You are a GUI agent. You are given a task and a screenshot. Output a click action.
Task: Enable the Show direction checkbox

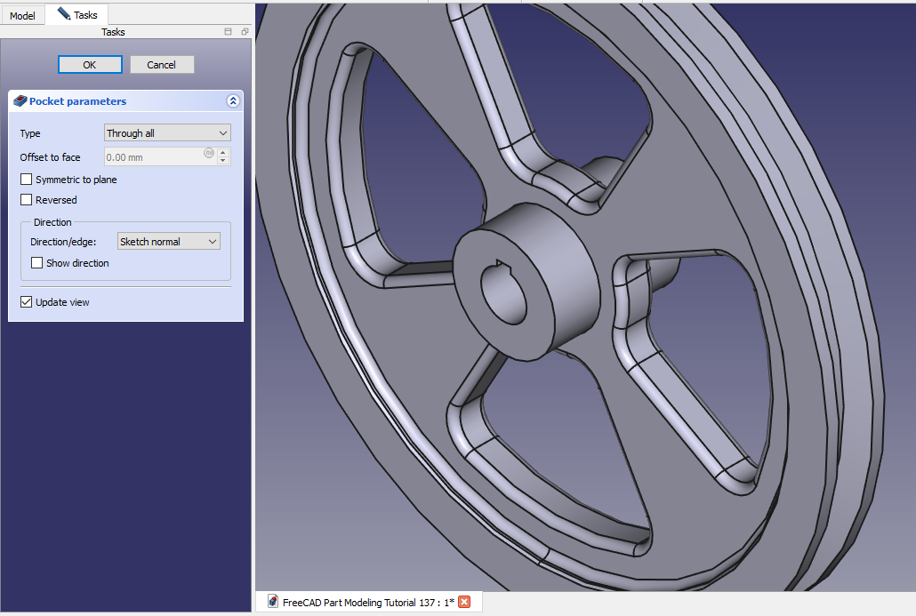click(37, 263)
